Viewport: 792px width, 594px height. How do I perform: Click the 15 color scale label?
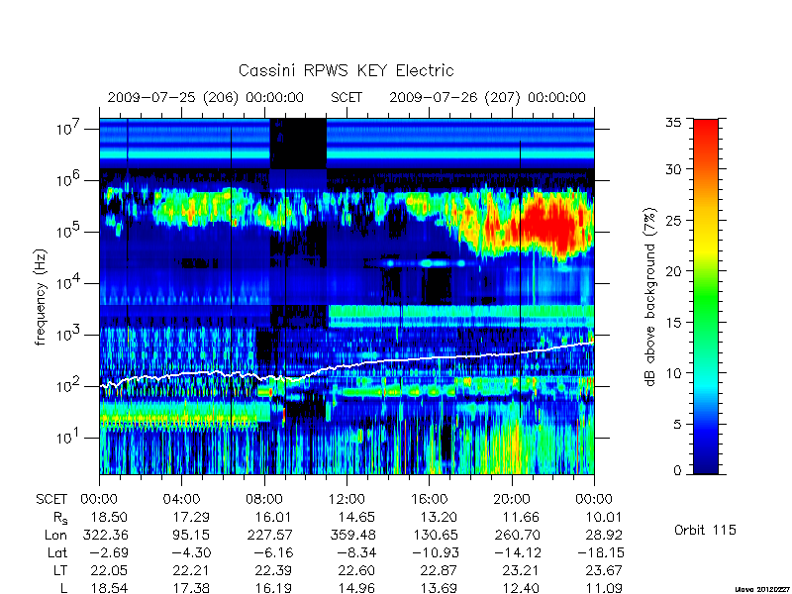coord(674,323)
